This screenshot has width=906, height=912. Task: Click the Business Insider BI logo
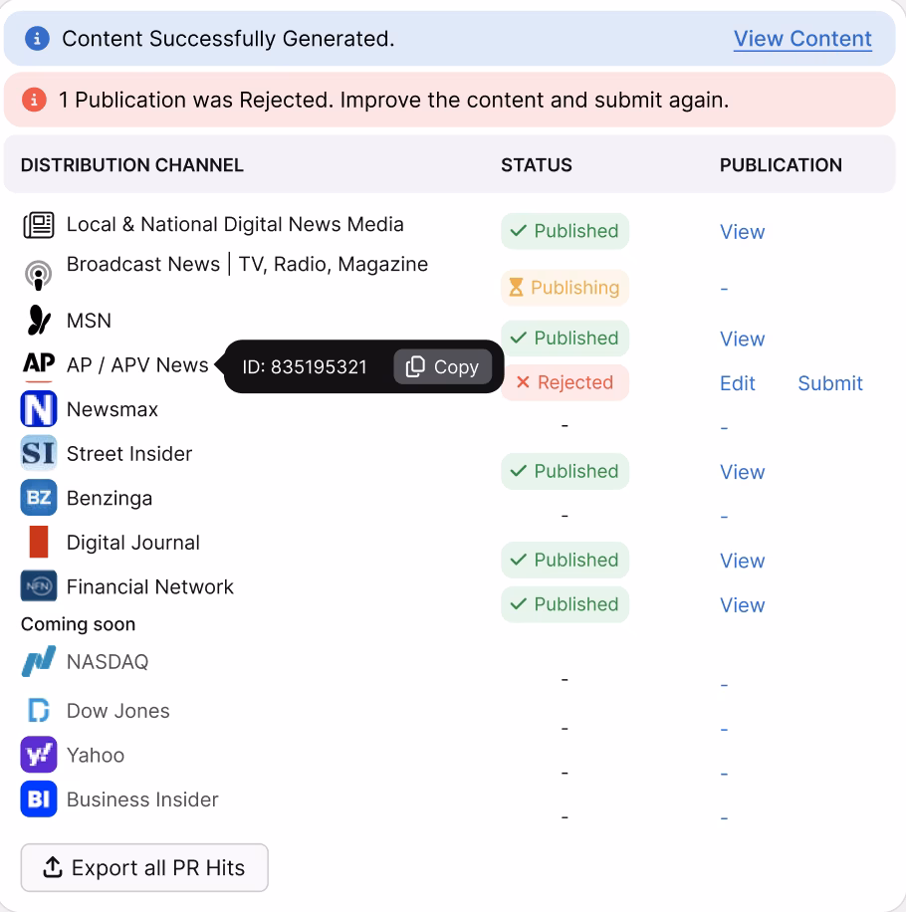[x=38, y=799]
